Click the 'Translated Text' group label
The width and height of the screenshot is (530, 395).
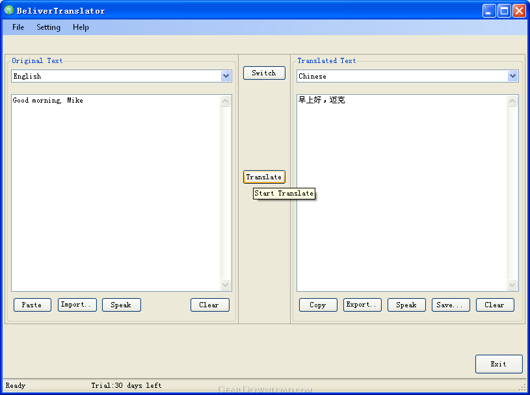pos(326,61)
